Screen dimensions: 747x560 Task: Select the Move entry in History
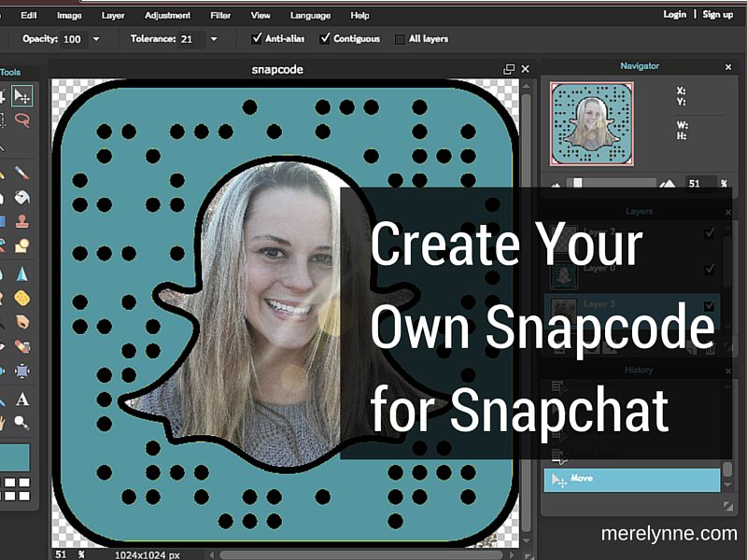(x=632, y=480)
